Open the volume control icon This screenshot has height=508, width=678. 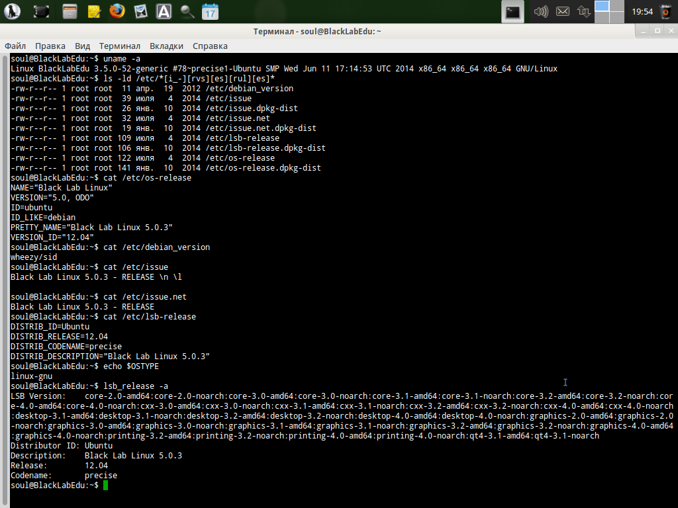(541, 11)
